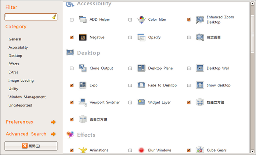Open the ADD Helper plugin icon
The width and height of the screenshot is (256, 155).
[x=83, y=20]
